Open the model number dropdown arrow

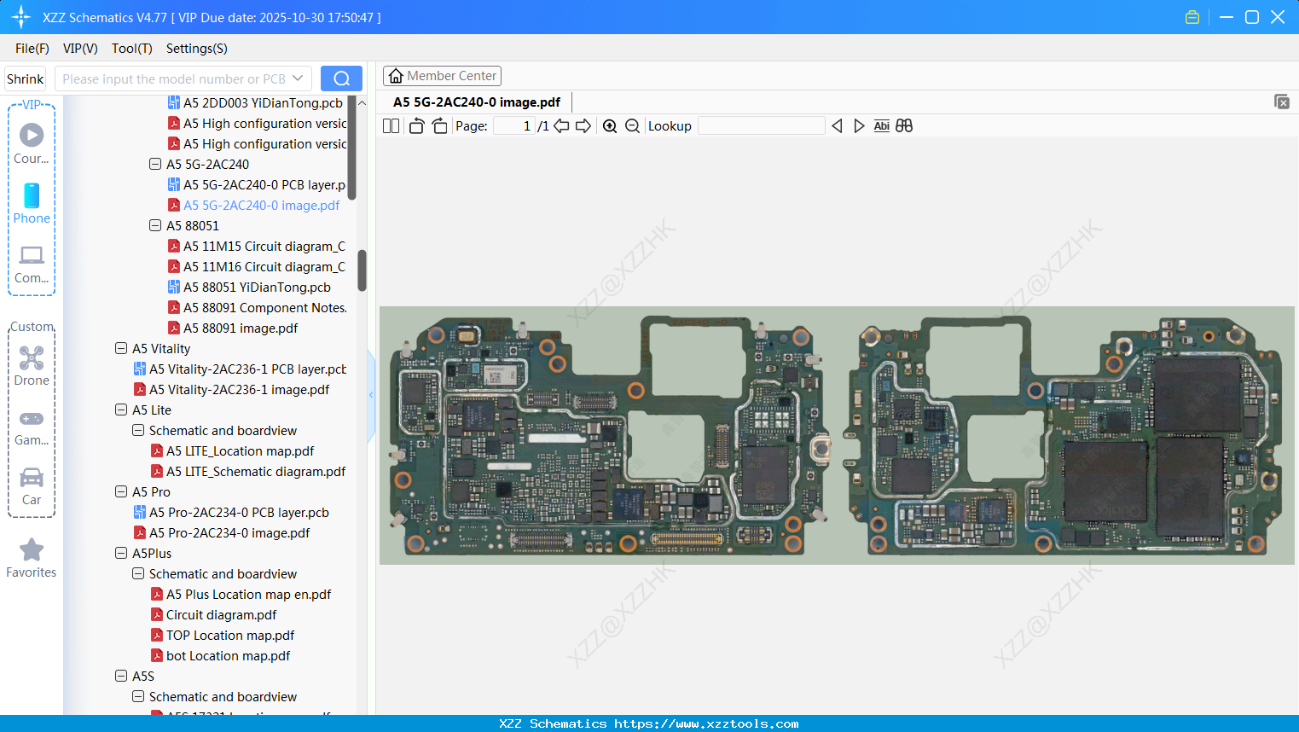(x=298, y=78)
